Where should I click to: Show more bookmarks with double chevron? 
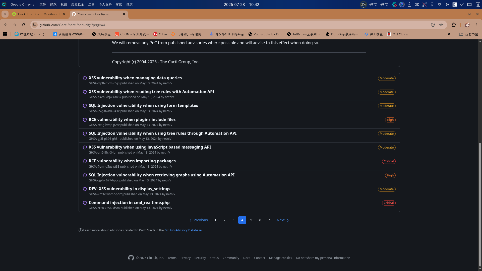point(449,34)
